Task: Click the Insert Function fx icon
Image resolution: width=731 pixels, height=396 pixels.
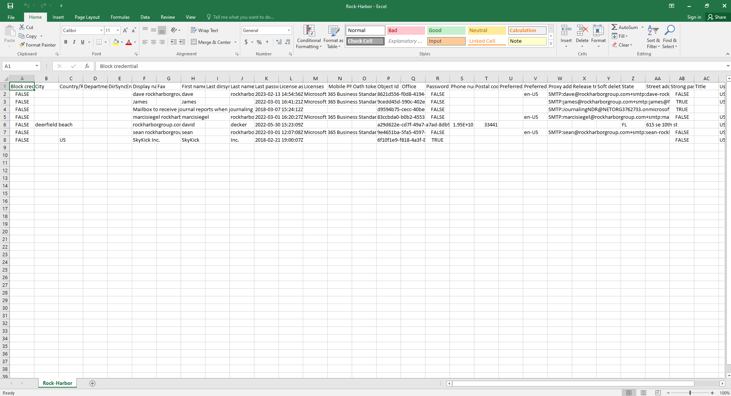Action: pyautogui.click(x=87, y=66)
